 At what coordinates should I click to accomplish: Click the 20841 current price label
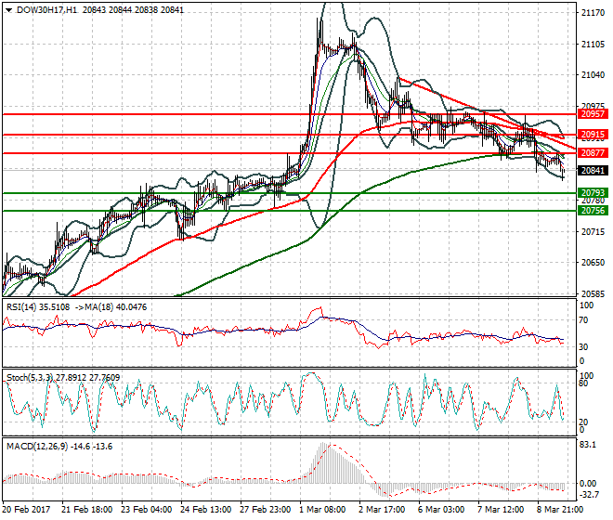click(x=593, y=171)
